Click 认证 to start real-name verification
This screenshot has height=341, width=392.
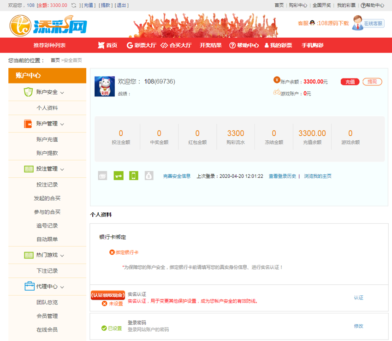(x=358, y=298)
